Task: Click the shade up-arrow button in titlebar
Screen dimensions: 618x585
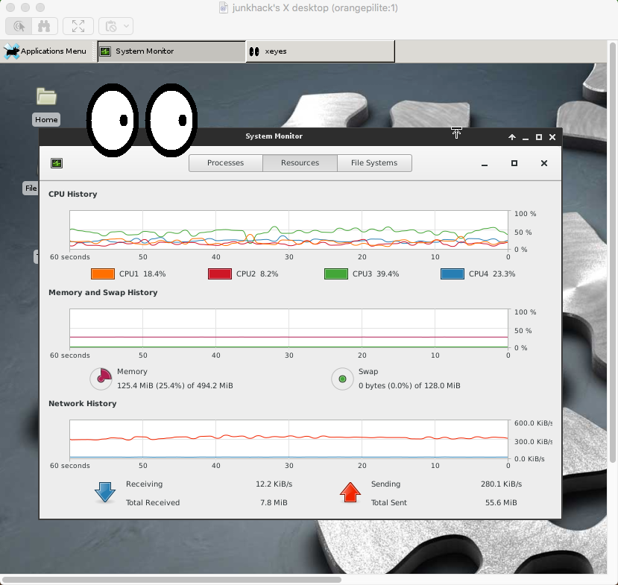Action: click(x=512, y=137)
